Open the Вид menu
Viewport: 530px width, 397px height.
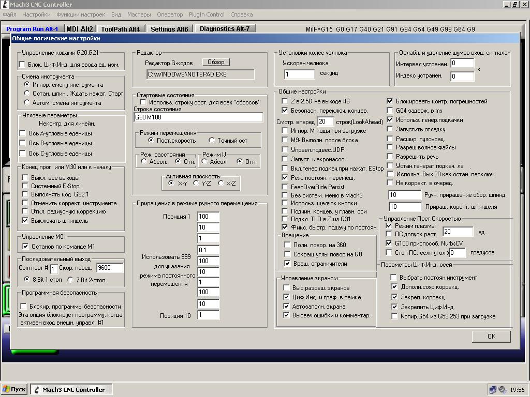pos(116,14)
